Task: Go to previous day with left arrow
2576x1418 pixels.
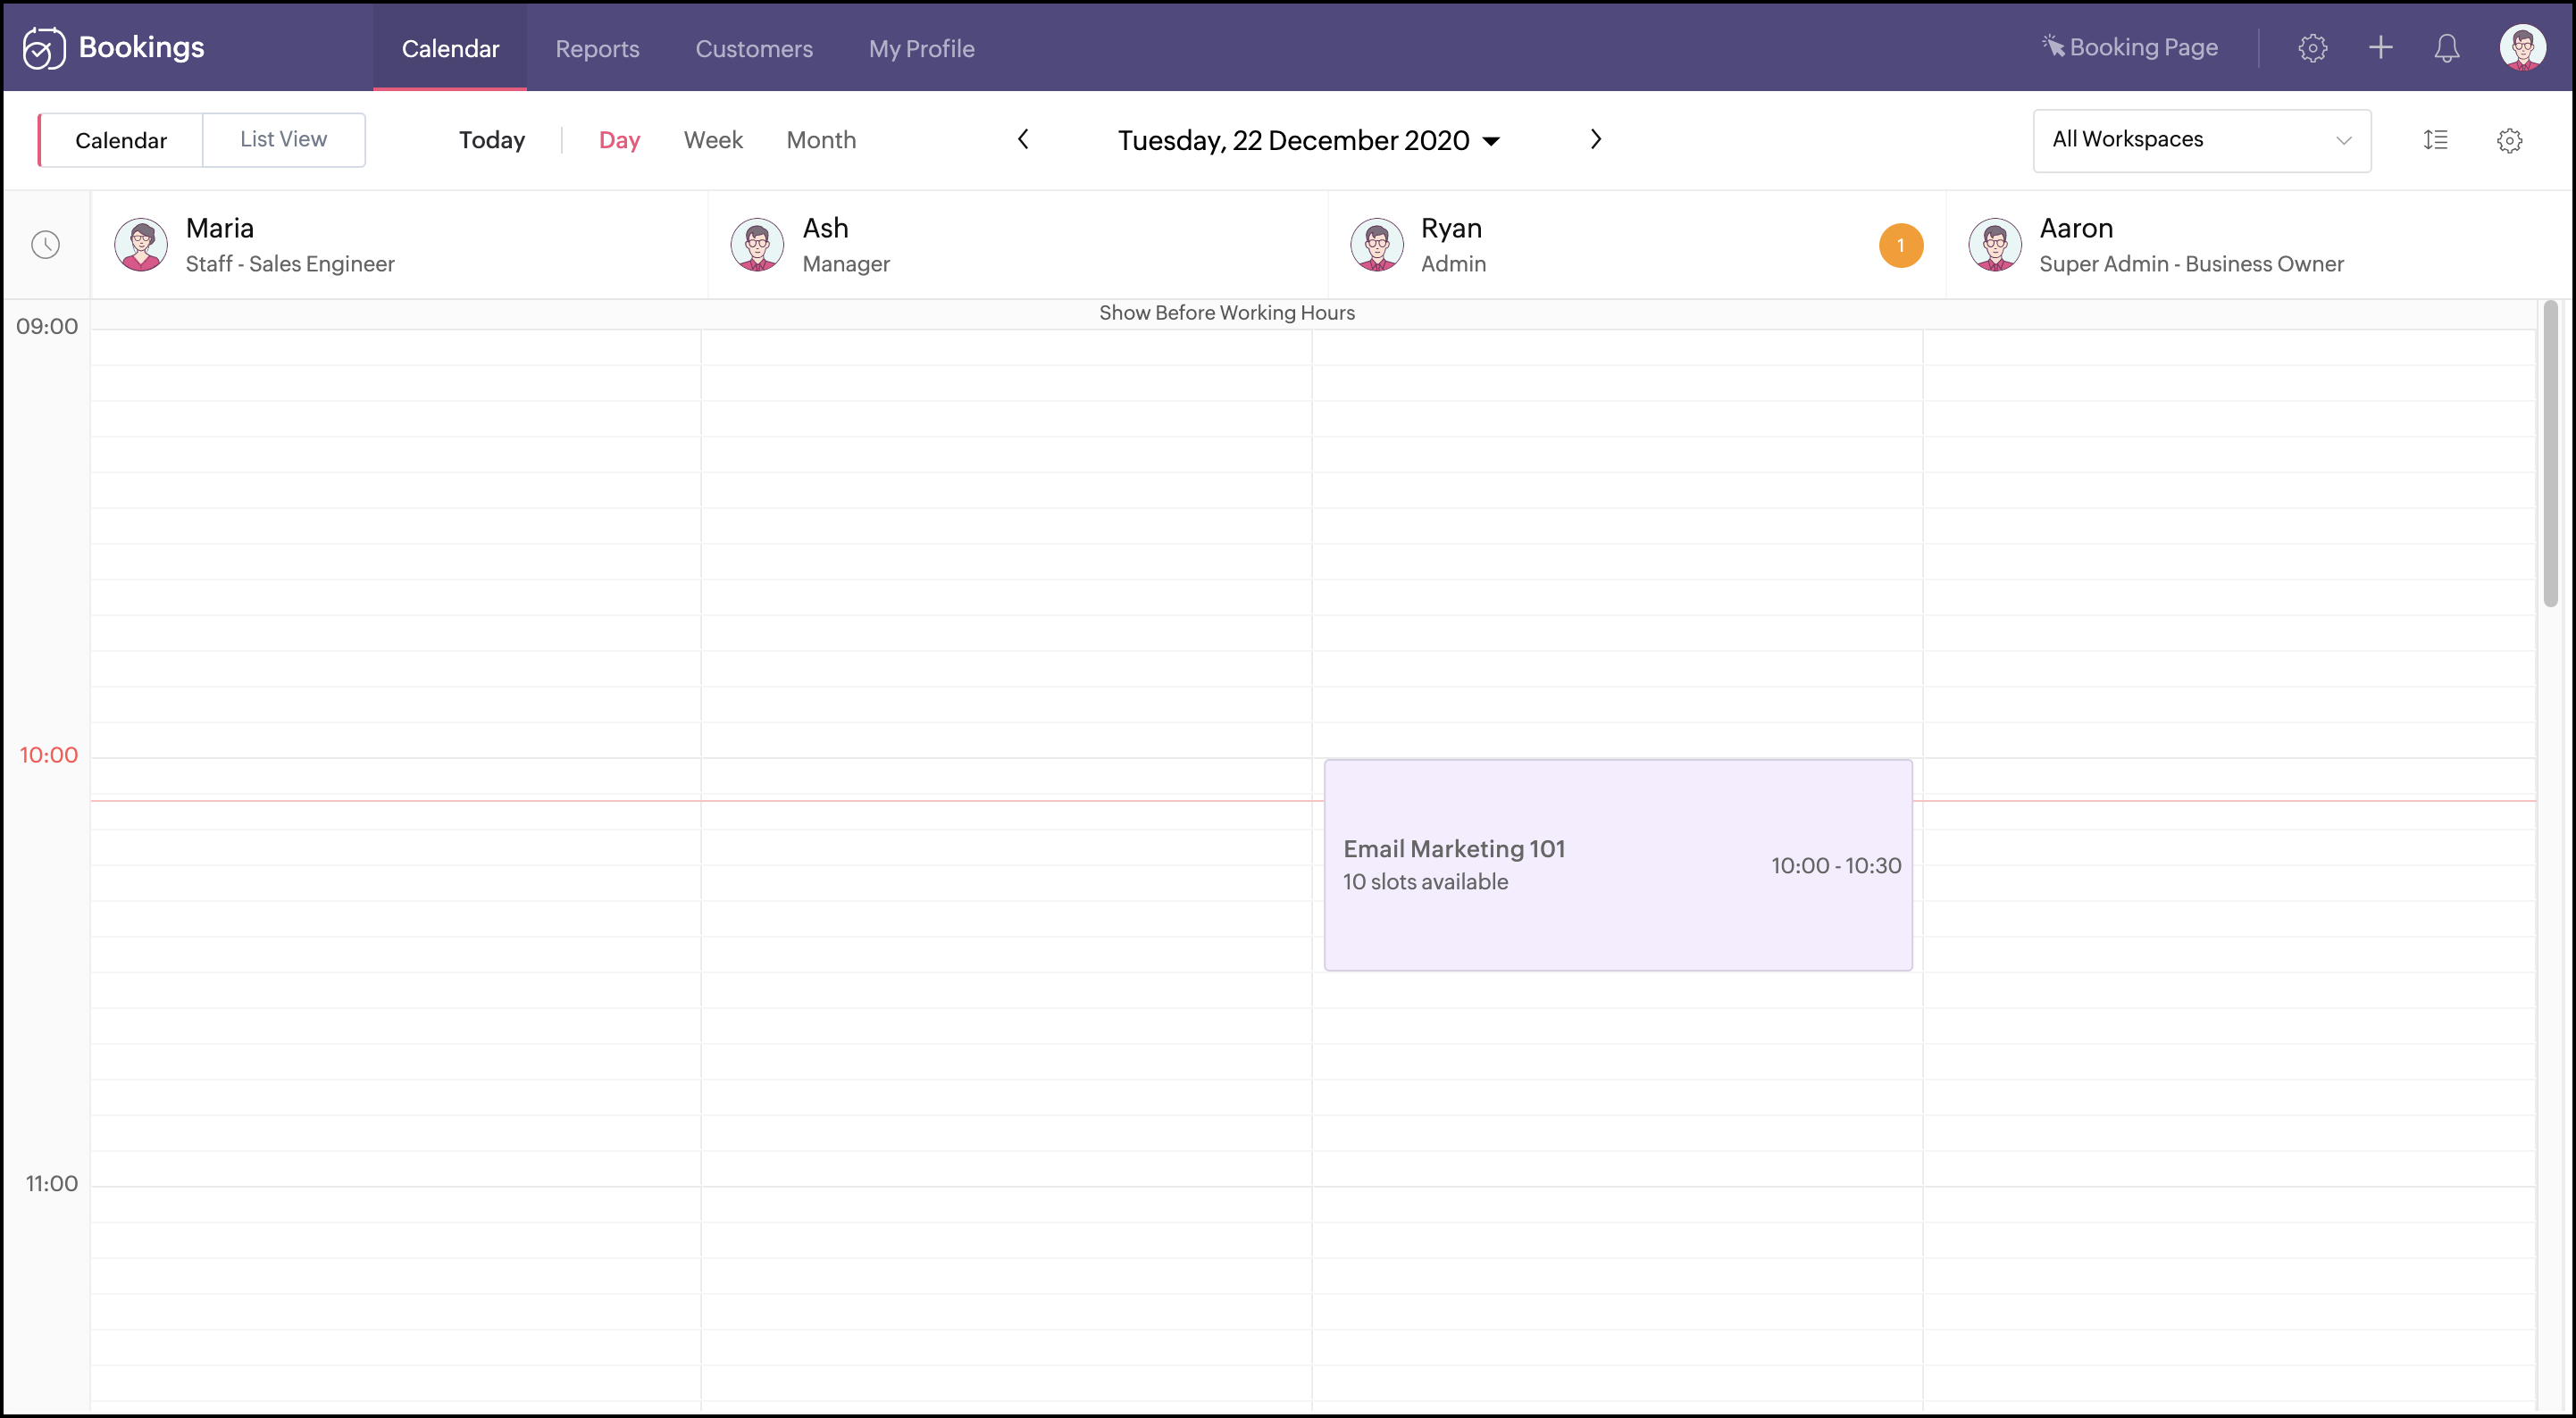Action: (x=1023, y=140)
